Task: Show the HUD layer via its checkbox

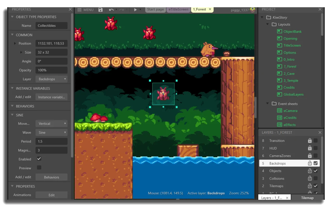Action: coord(315,148)
